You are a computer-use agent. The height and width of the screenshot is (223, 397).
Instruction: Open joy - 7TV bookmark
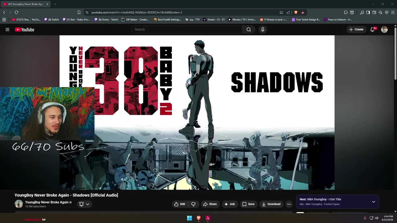[193, 20]
